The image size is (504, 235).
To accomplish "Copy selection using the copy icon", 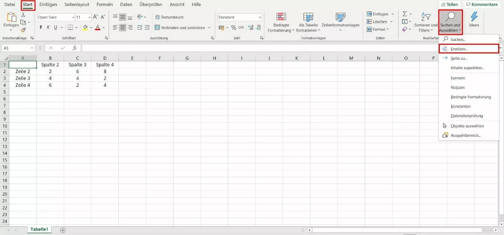I will pos(23,22).
